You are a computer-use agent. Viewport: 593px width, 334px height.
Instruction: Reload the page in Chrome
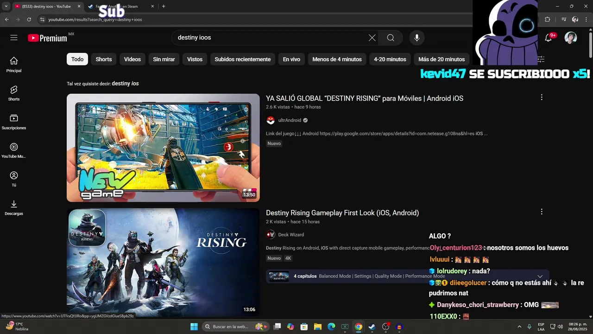click(29, 19)
